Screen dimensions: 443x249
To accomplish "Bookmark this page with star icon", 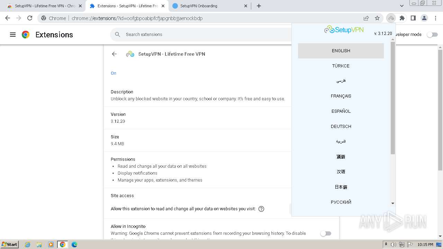I will point(377,18).
